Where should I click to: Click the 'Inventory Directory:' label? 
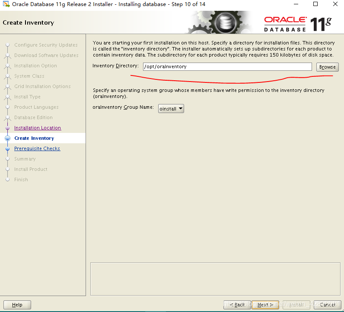pos(116,66)
